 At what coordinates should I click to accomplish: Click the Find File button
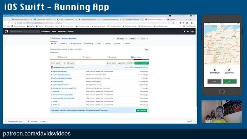[x=130, y=63]
